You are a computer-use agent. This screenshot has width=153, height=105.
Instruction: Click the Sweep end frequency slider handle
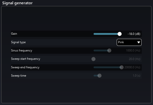[122, 67]
